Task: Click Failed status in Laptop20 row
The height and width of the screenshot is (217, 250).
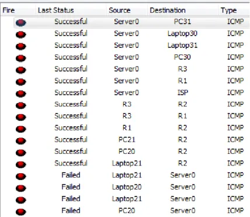Action: pos(71,187)
